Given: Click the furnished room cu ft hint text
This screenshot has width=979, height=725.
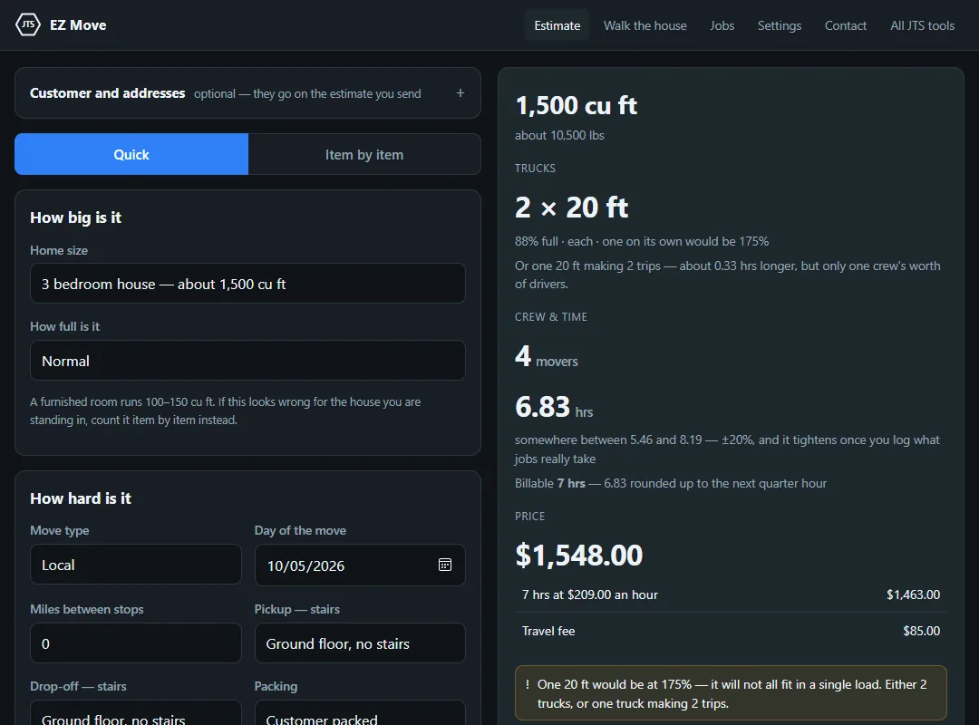Looking at the screenshot, I should coord(226,411).
